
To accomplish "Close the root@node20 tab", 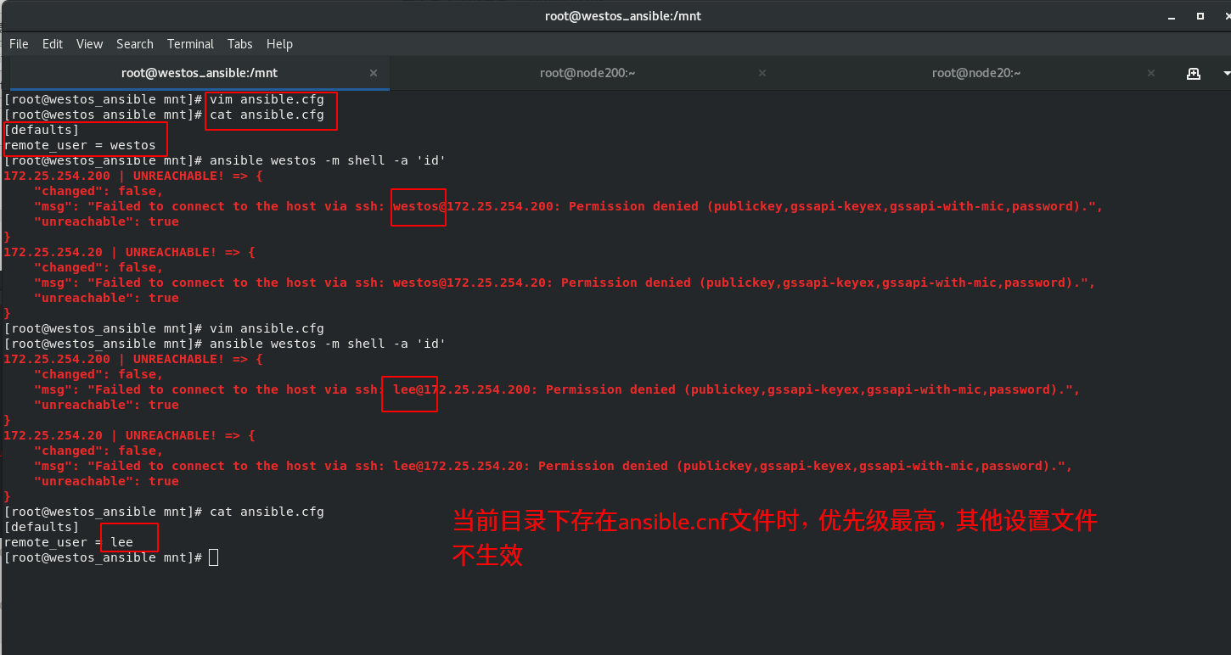I will tap(1150, 73).
